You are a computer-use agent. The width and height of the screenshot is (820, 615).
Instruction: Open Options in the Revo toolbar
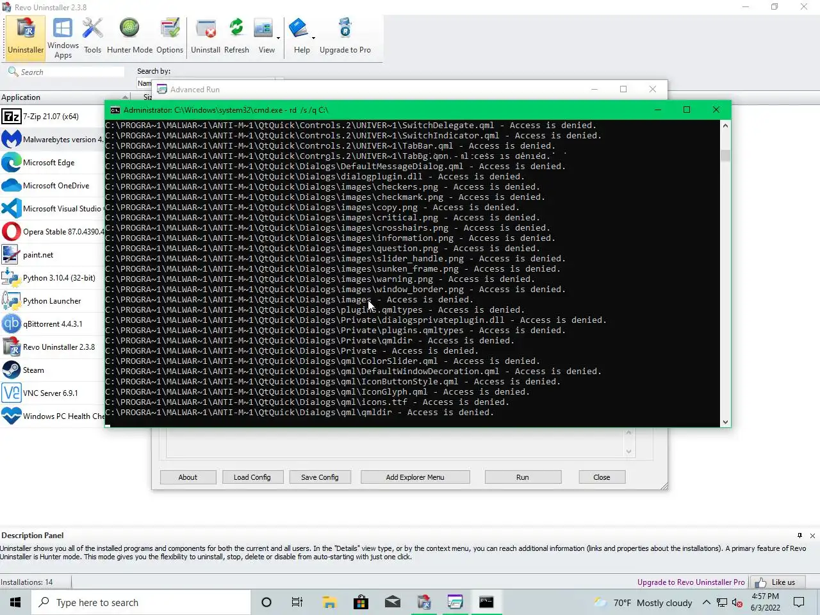(x=170, y=37)
